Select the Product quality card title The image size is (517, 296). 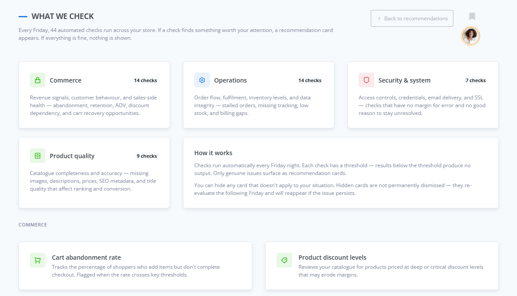72,156
